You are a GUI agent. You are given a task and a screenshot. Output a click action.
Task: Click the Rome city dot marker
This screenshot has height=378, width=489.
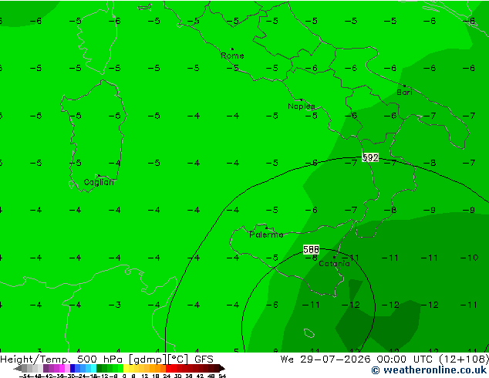pos(232,49)
